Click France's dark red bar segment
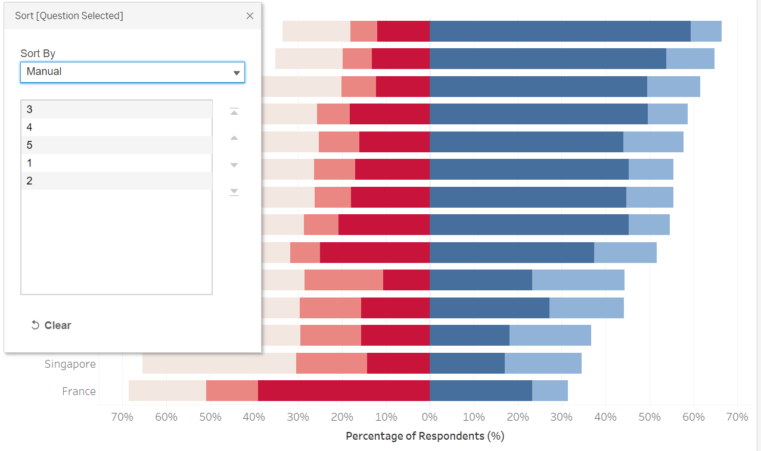The width and height of the screenshot is (761, 451). [x=343, y=391]
